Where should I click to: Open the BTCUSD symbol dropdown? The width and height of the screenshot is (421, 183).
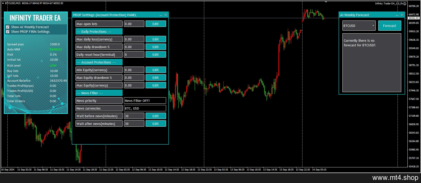tap(359, 26)
